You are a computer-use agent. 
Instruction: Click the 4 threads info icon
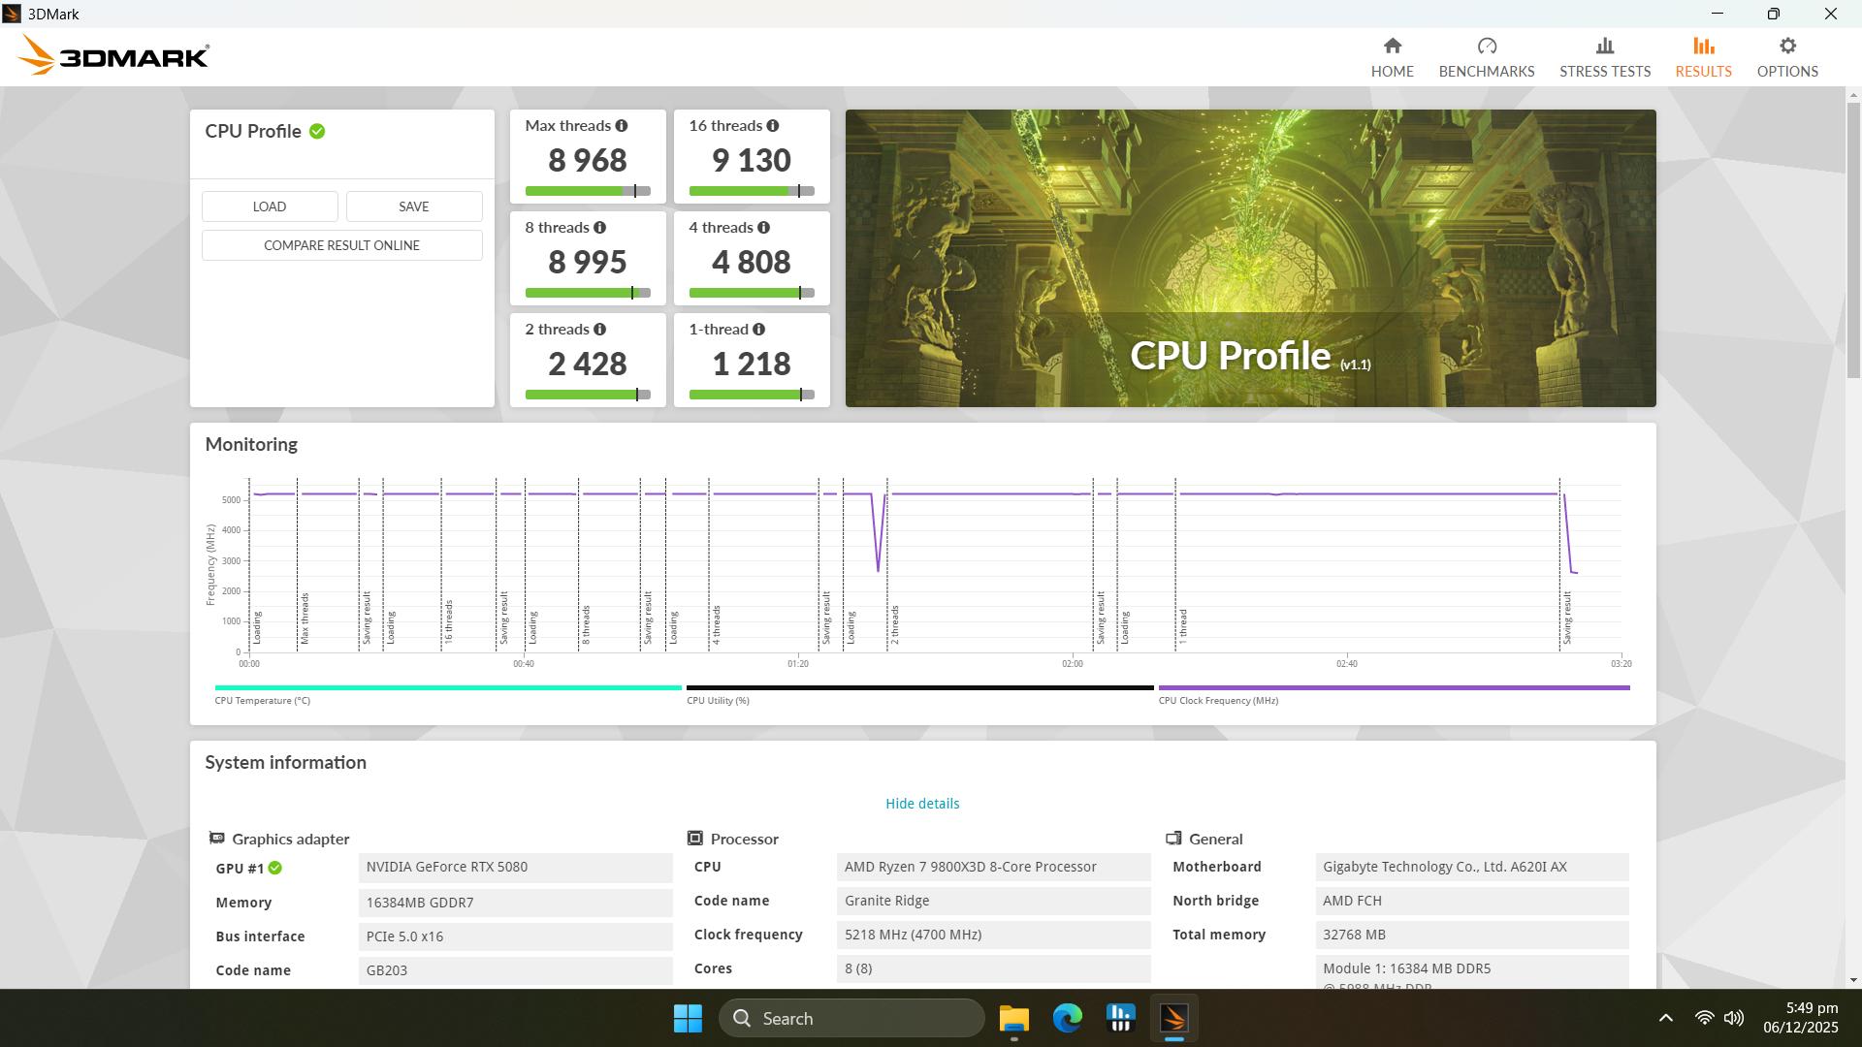[763, 228]
